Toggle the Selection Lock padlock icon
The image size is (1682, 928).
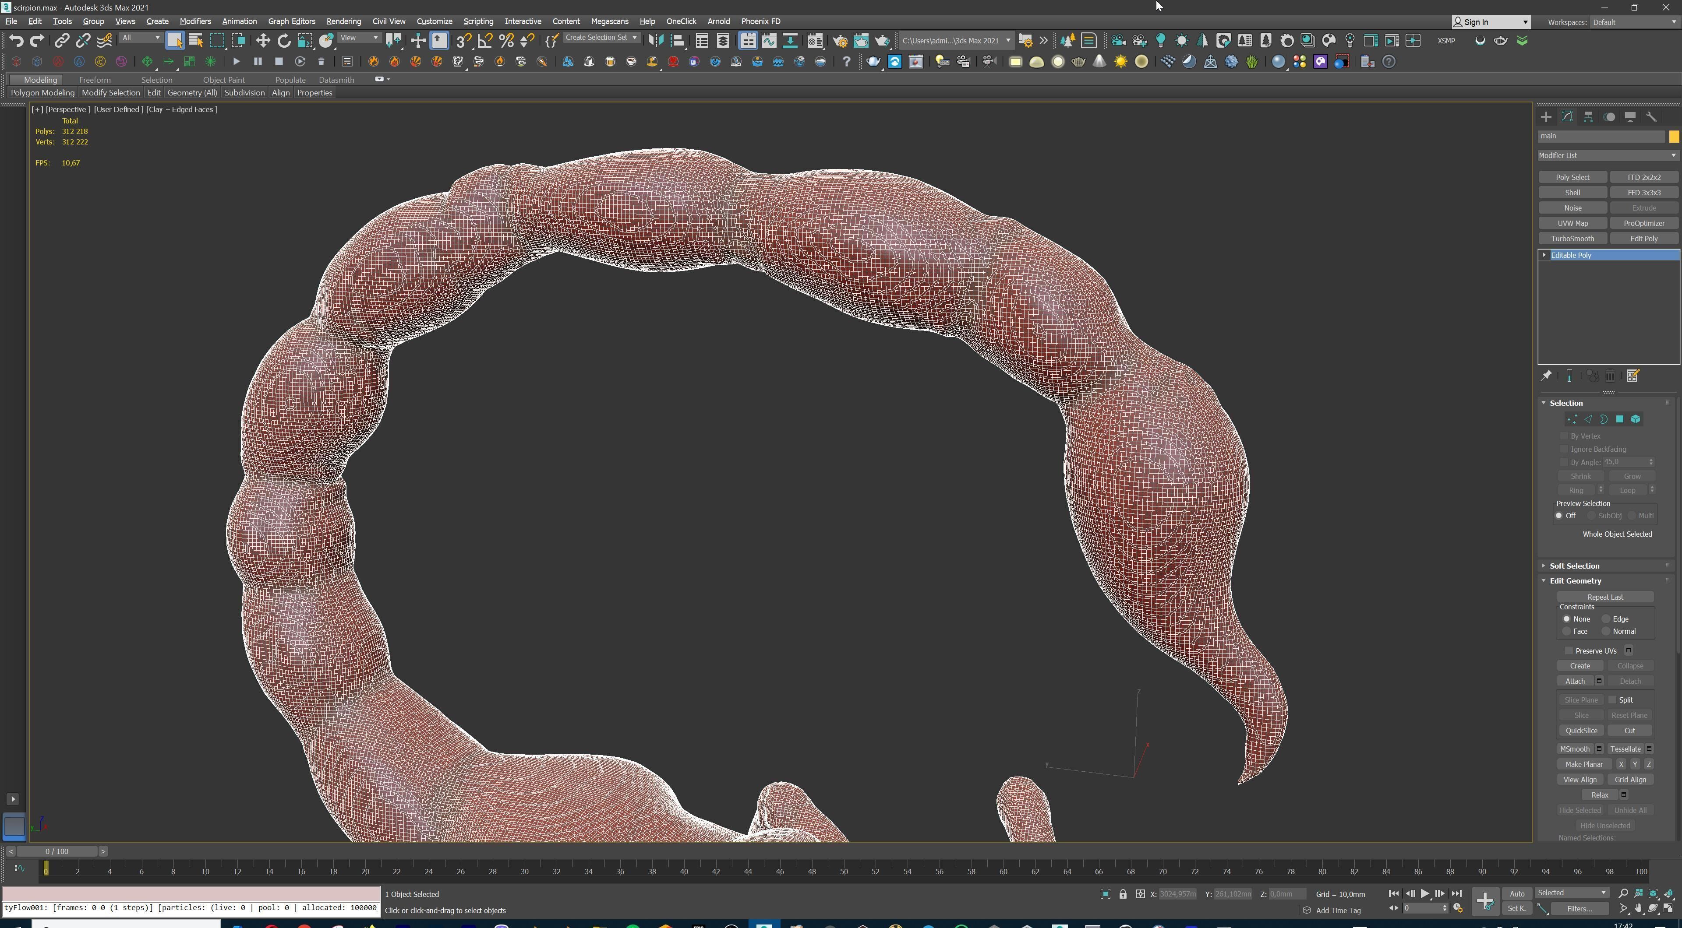(x=1123, y=894)
